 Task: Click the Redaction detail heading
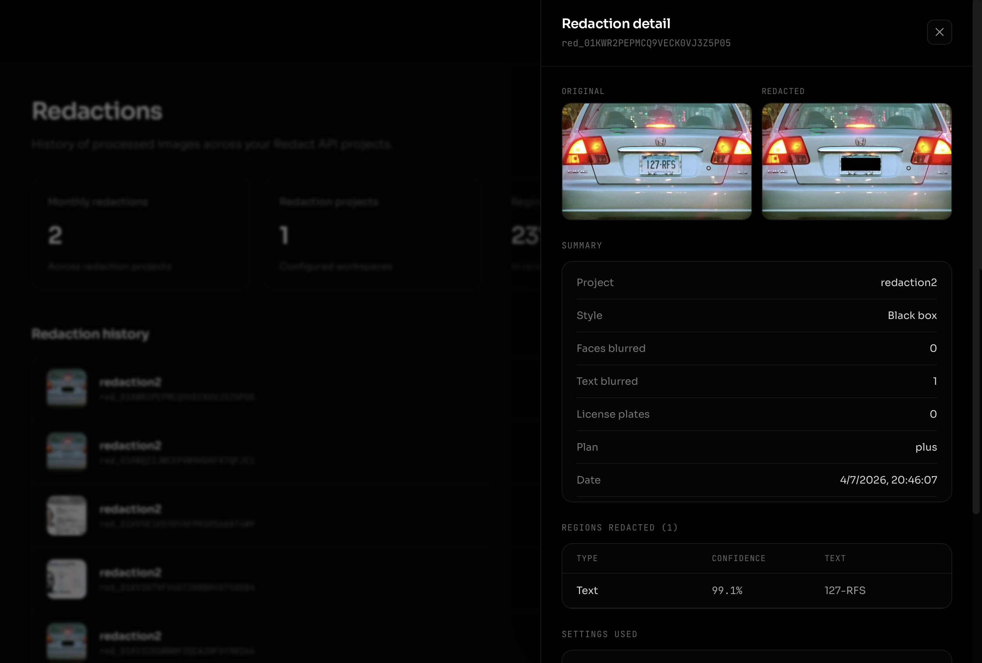(x=616, y=24)
